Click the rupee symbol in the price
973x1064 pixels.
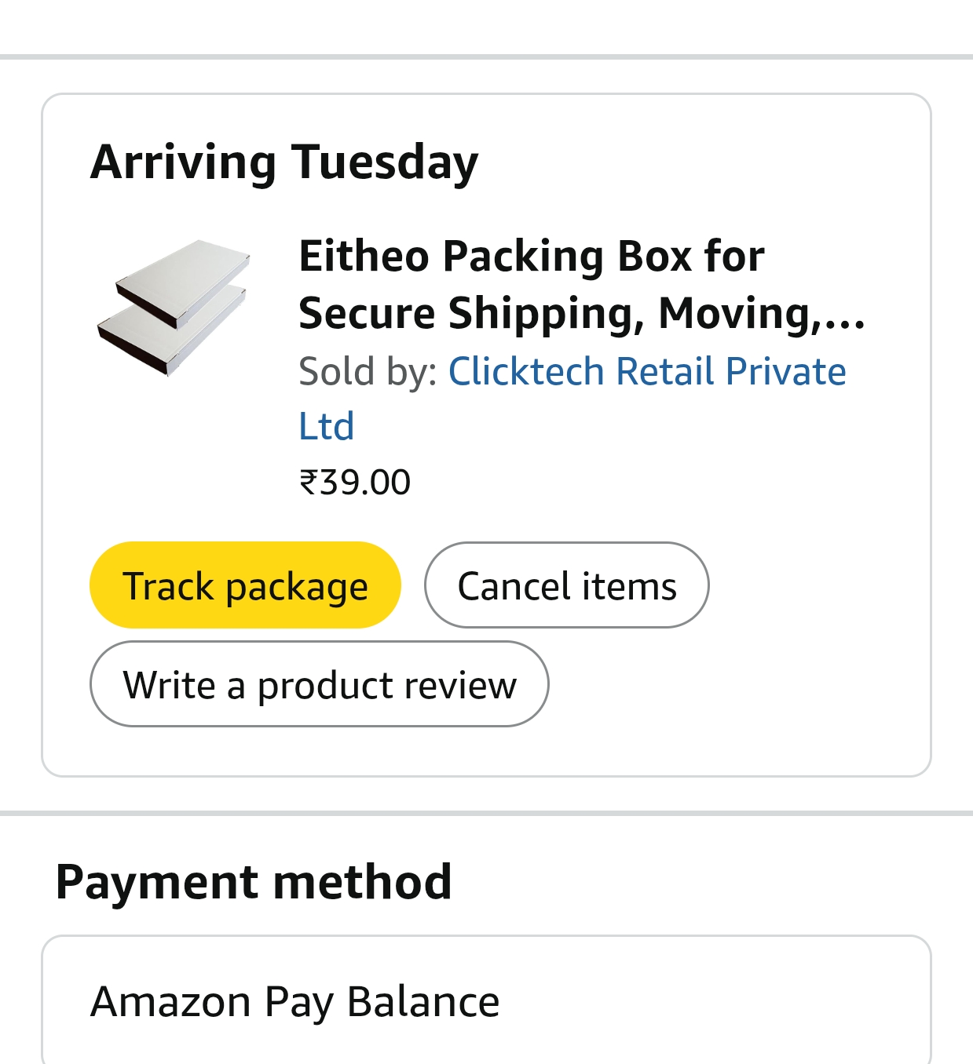point(308,482)
